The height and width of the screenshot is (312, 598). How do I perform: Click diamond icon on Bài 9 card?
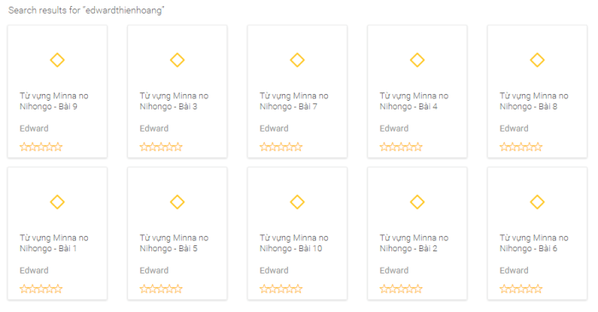(x=57, y=60)
